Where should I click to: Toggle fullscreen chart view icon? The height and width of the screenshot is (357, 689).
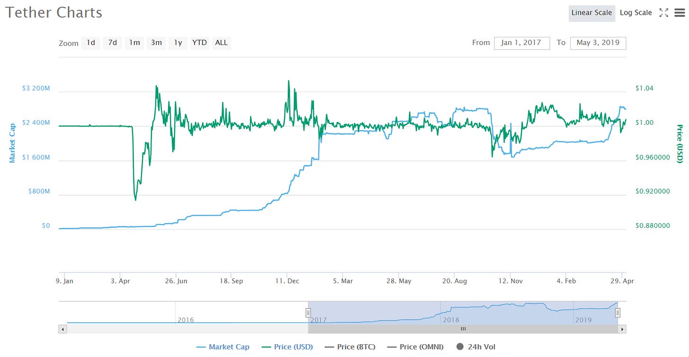tap(664, 13)
